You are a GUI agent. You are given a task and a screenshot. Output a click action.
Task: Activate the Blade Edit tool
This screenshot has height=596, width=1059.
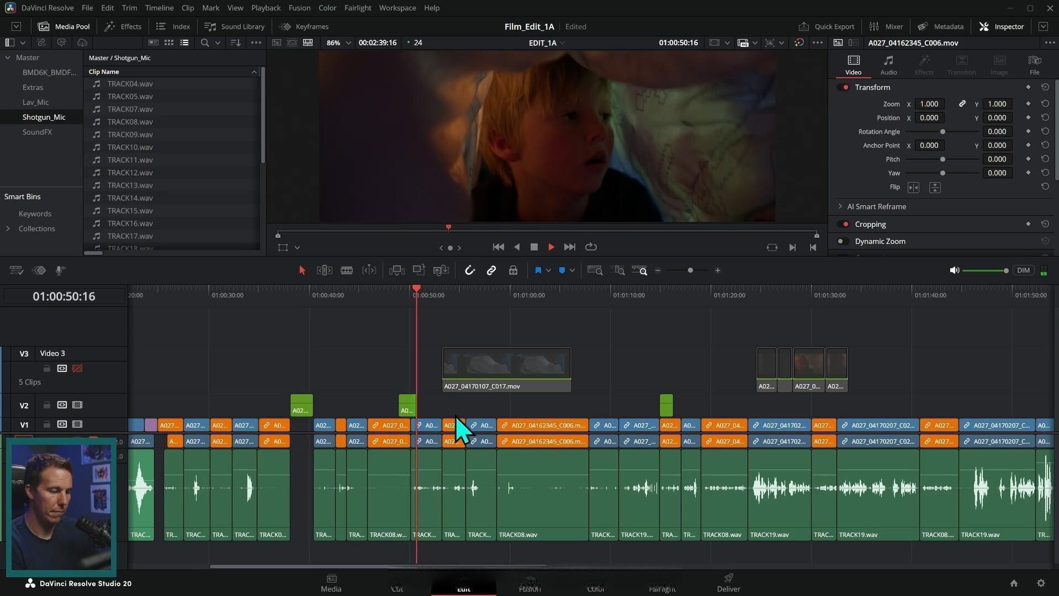click(x=347, y=270)
